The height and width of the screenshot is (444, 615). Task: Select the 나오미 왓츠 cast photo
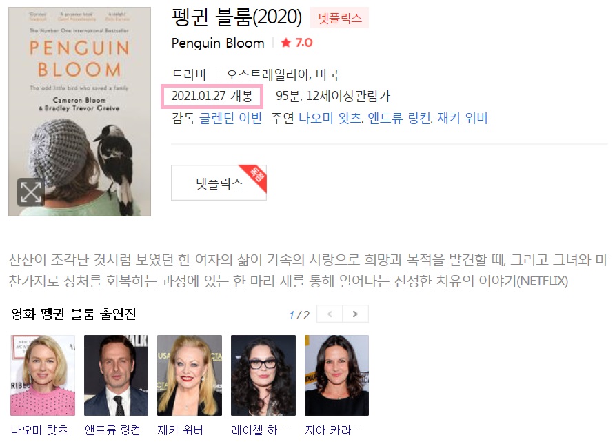(x=43, y=375)
